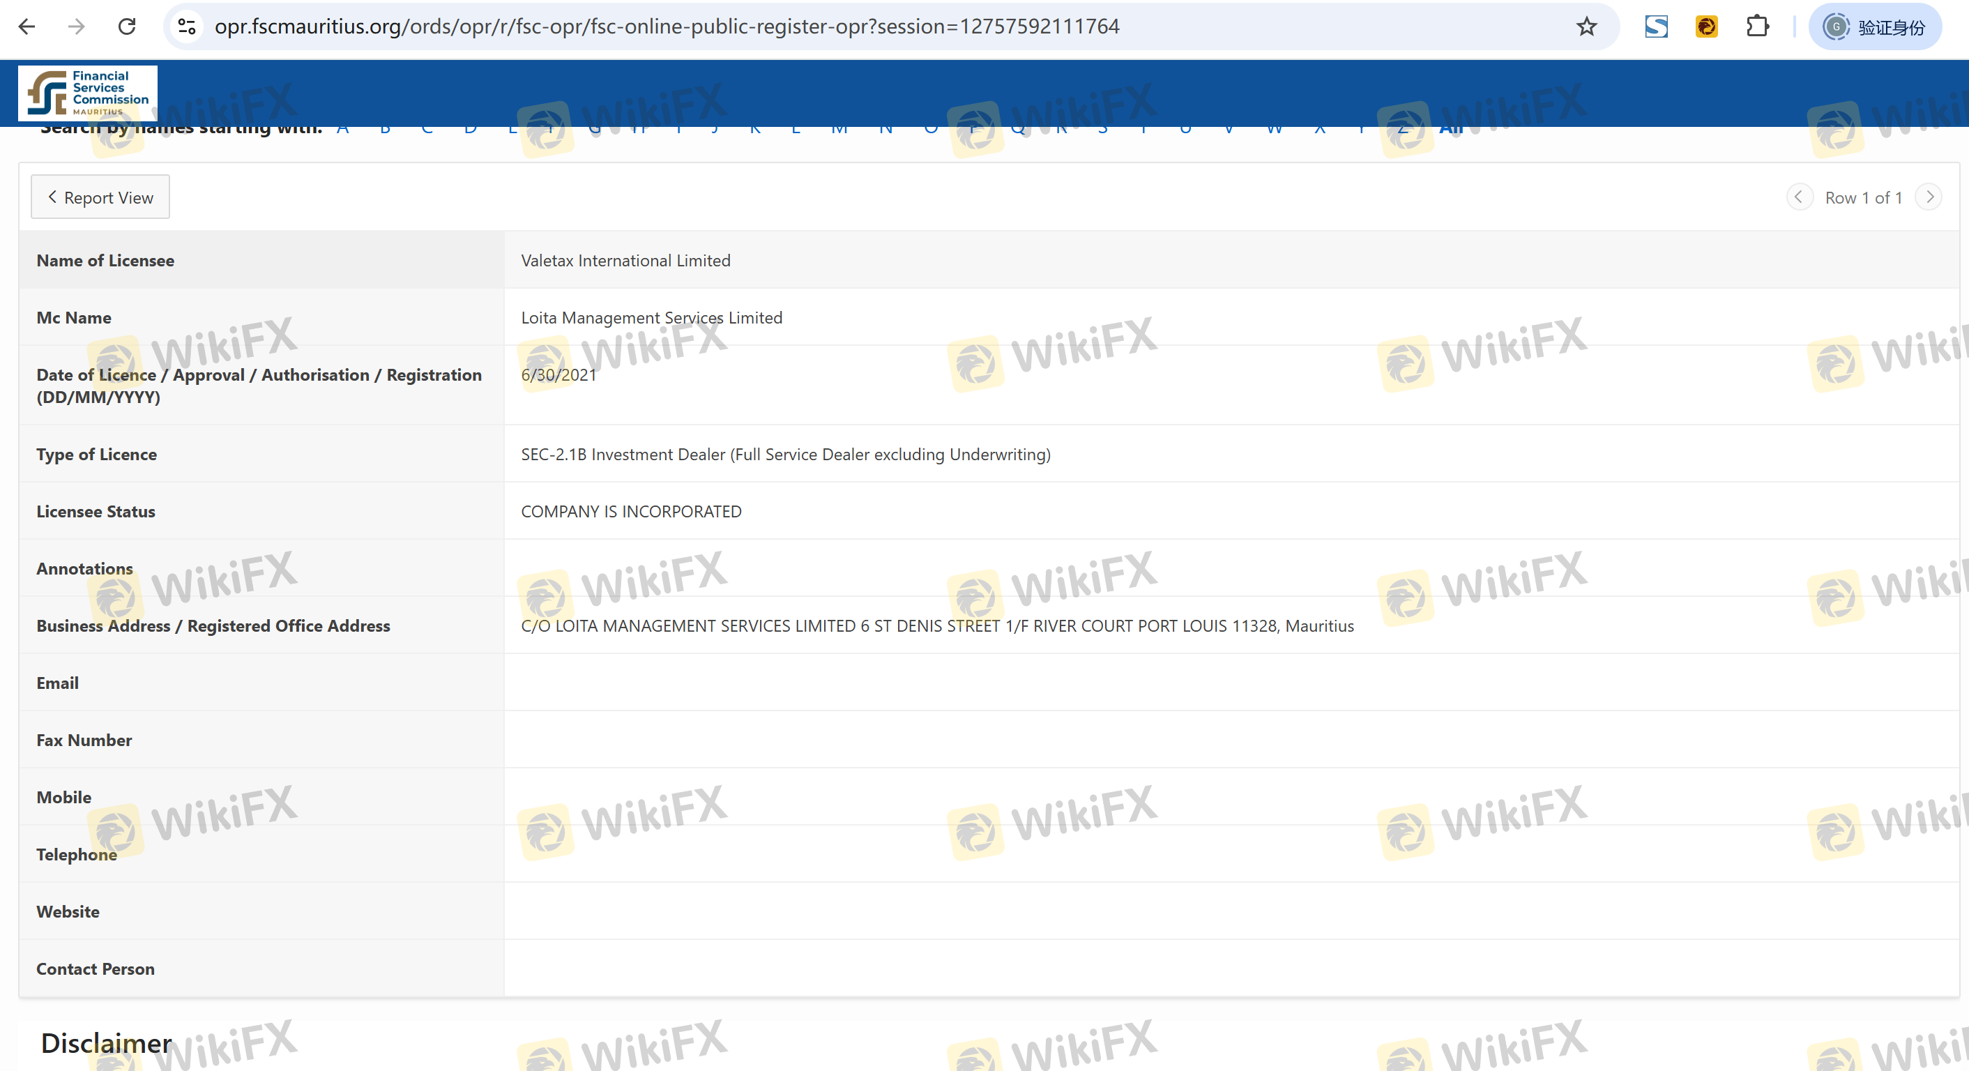
Task: Click the orange WikiFX extension icon
Action: tap(1706, 26)
